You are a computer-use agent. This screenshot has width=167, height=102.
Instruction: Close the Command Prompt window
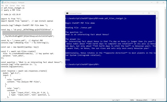pyautogui.click(x=155, y=13)
